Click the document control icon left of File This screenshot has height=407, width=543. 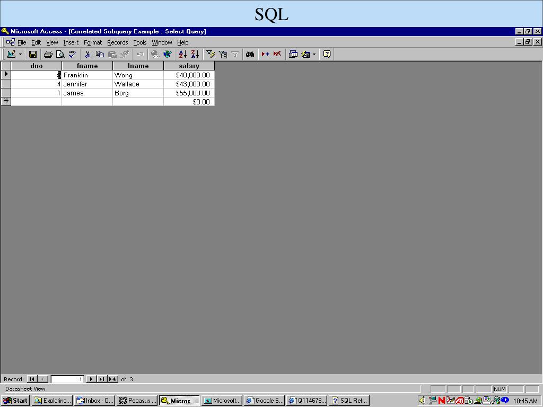point(11,42)
